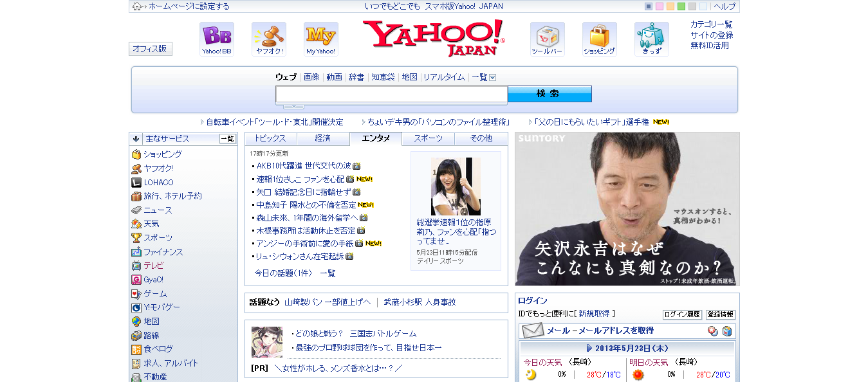Open the Shopping (ショッピング) bag icon at top
868x382 pixels.
600,39
